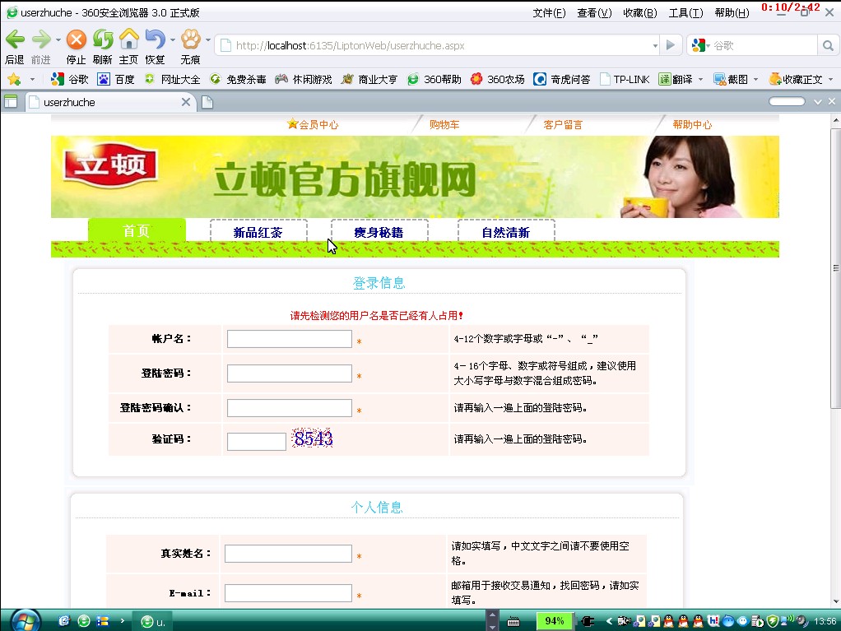
Task: Expand the 翻译 dropdown arrow
Action: point(700,80)
